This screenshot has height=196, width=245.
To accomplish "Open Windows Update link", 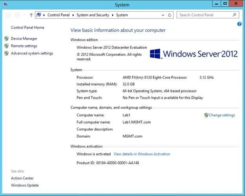I will pos(25,185).
